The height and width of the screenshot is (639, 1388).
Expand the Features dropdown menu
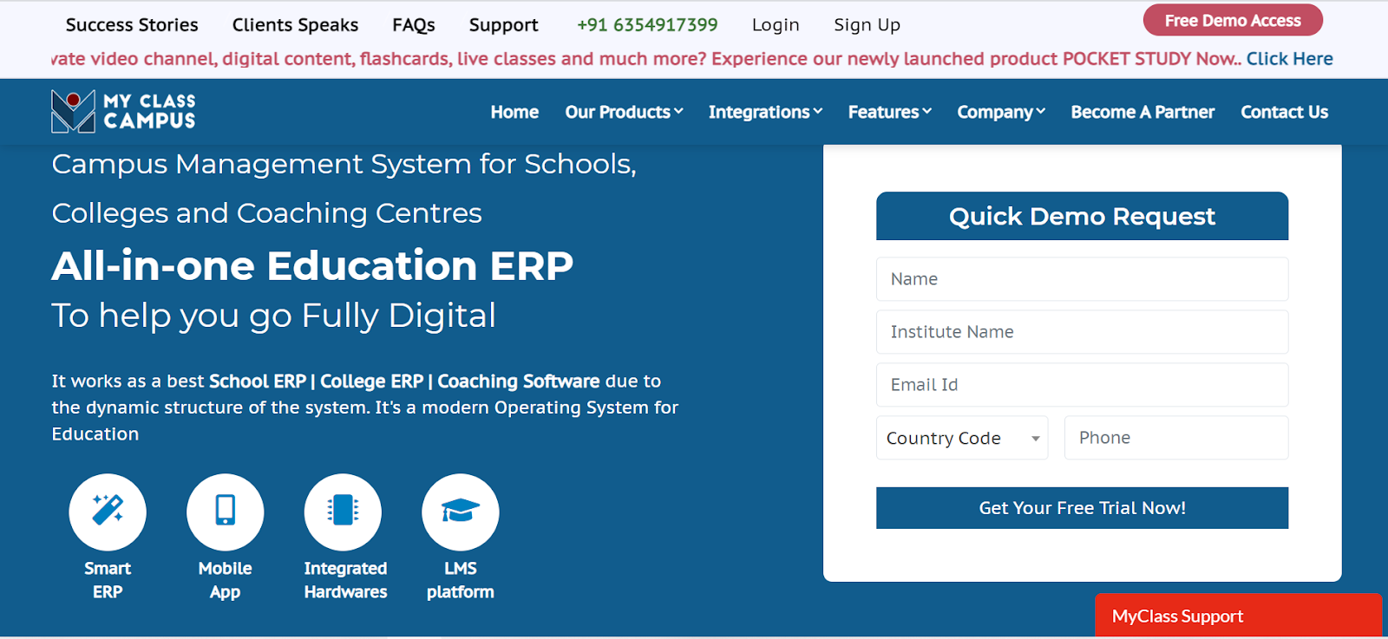(x=889, y=112)
